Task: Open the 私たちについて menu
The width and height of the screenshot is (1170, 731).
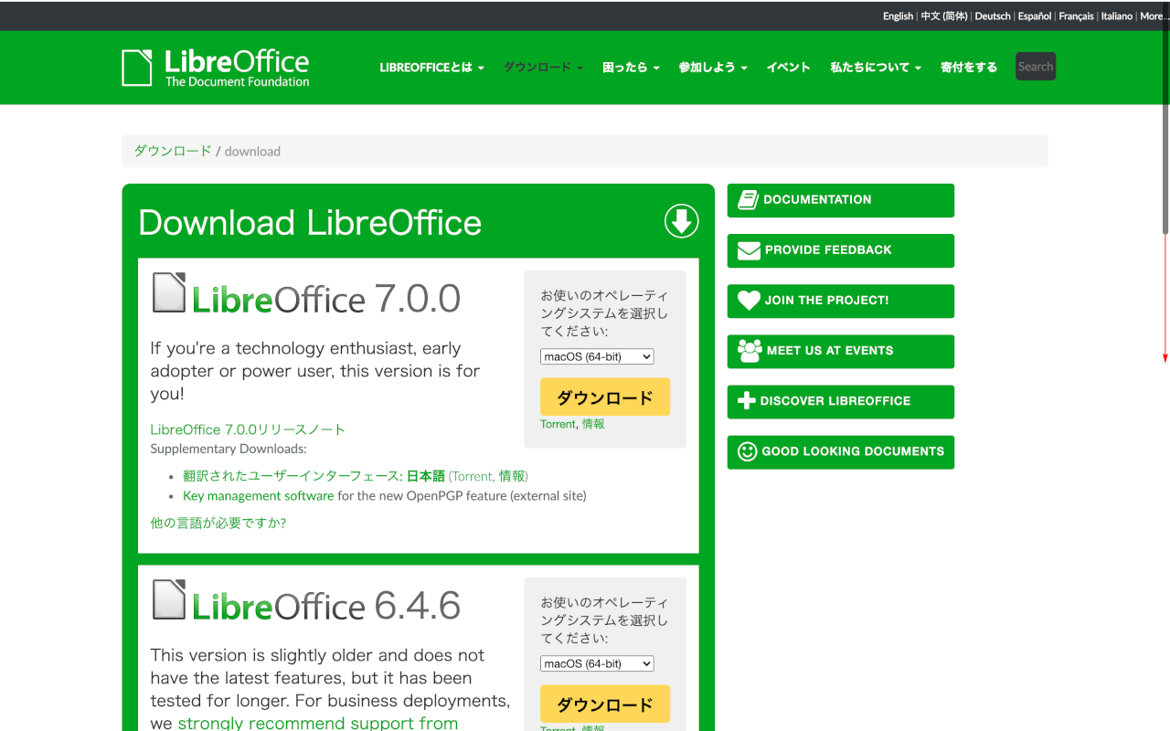Action: (x=875, y=68)
